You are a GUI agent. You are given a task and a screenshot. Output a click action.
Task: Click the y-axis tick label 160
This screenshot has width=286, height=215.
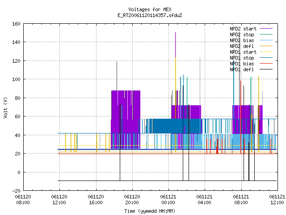16,24
